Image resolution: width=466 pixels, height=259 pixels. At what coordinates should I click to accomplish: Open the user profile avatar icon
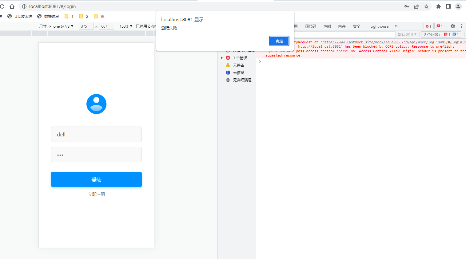click(x=458, y=6)
